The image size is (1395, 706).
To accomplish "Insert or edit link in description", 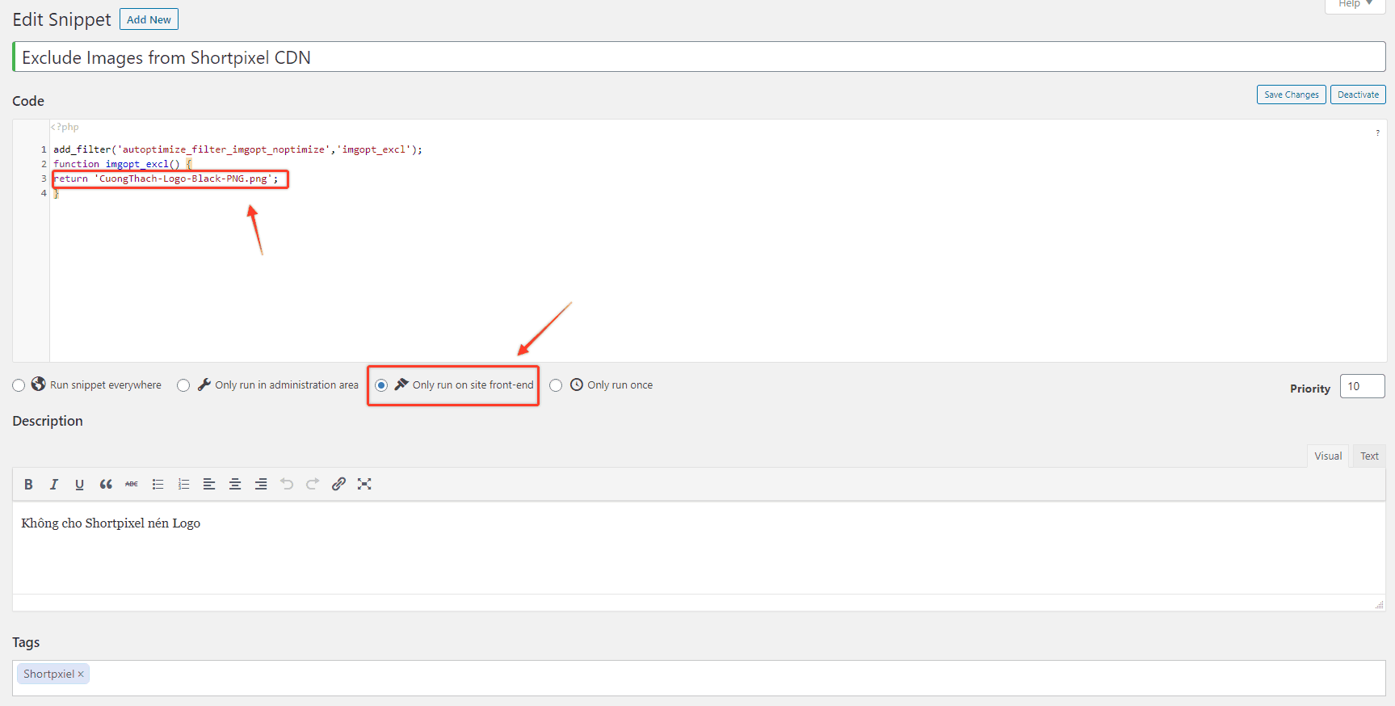I will 338,484.
